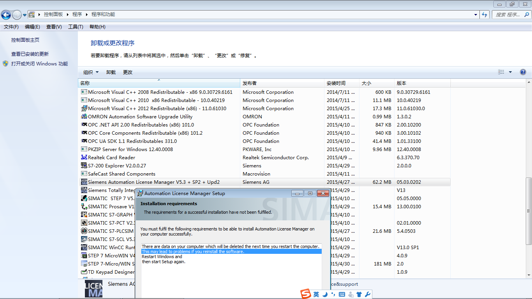The height and width of the screenshot is (299, 532).
Task: Click the 更改 toolbar button
Action: [x=128, y=72]
